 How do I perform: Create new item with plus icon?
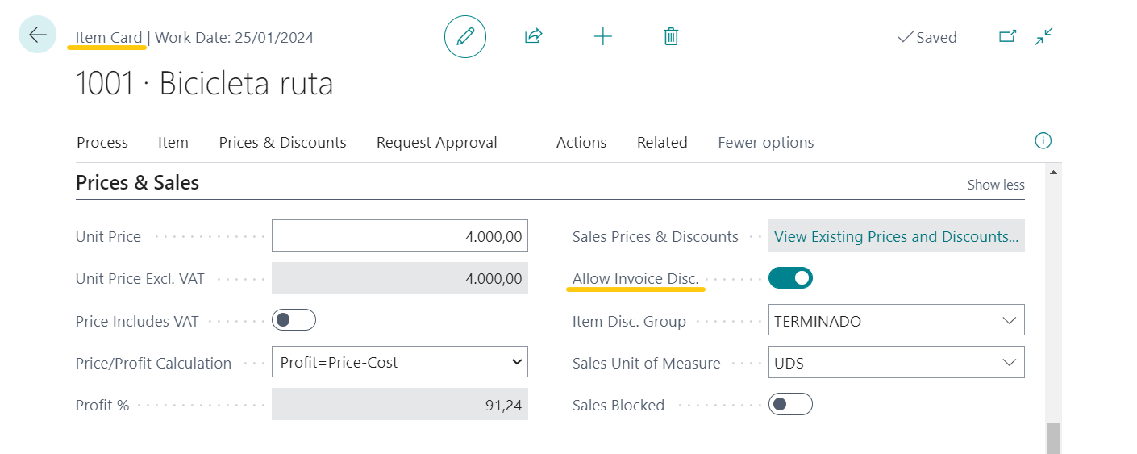pyautogui.click(x=603, y=36)
